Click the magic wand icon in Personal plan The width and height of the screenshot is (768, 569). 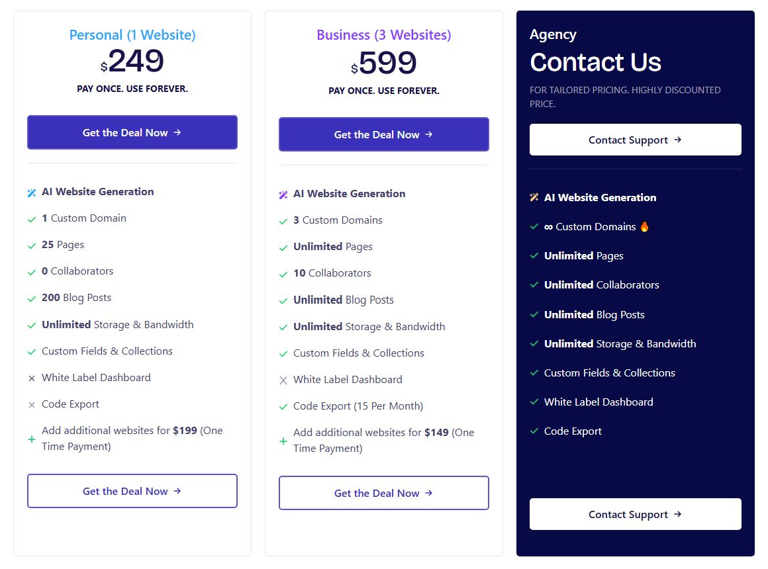click(x=32, y=193)
